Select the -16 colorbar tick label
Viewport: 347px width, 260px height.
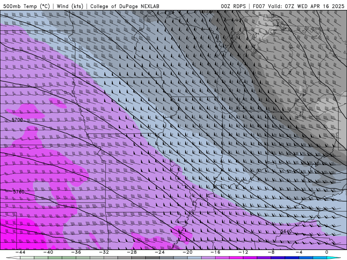(x=215, y=252)
